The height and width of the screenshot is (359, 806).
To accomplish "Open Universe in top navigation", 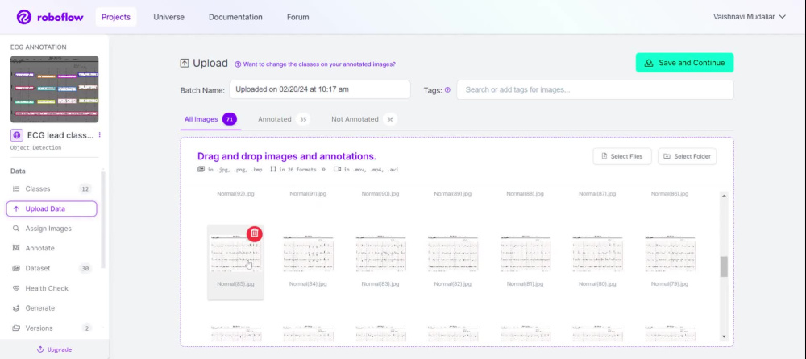I will point(168,17).
